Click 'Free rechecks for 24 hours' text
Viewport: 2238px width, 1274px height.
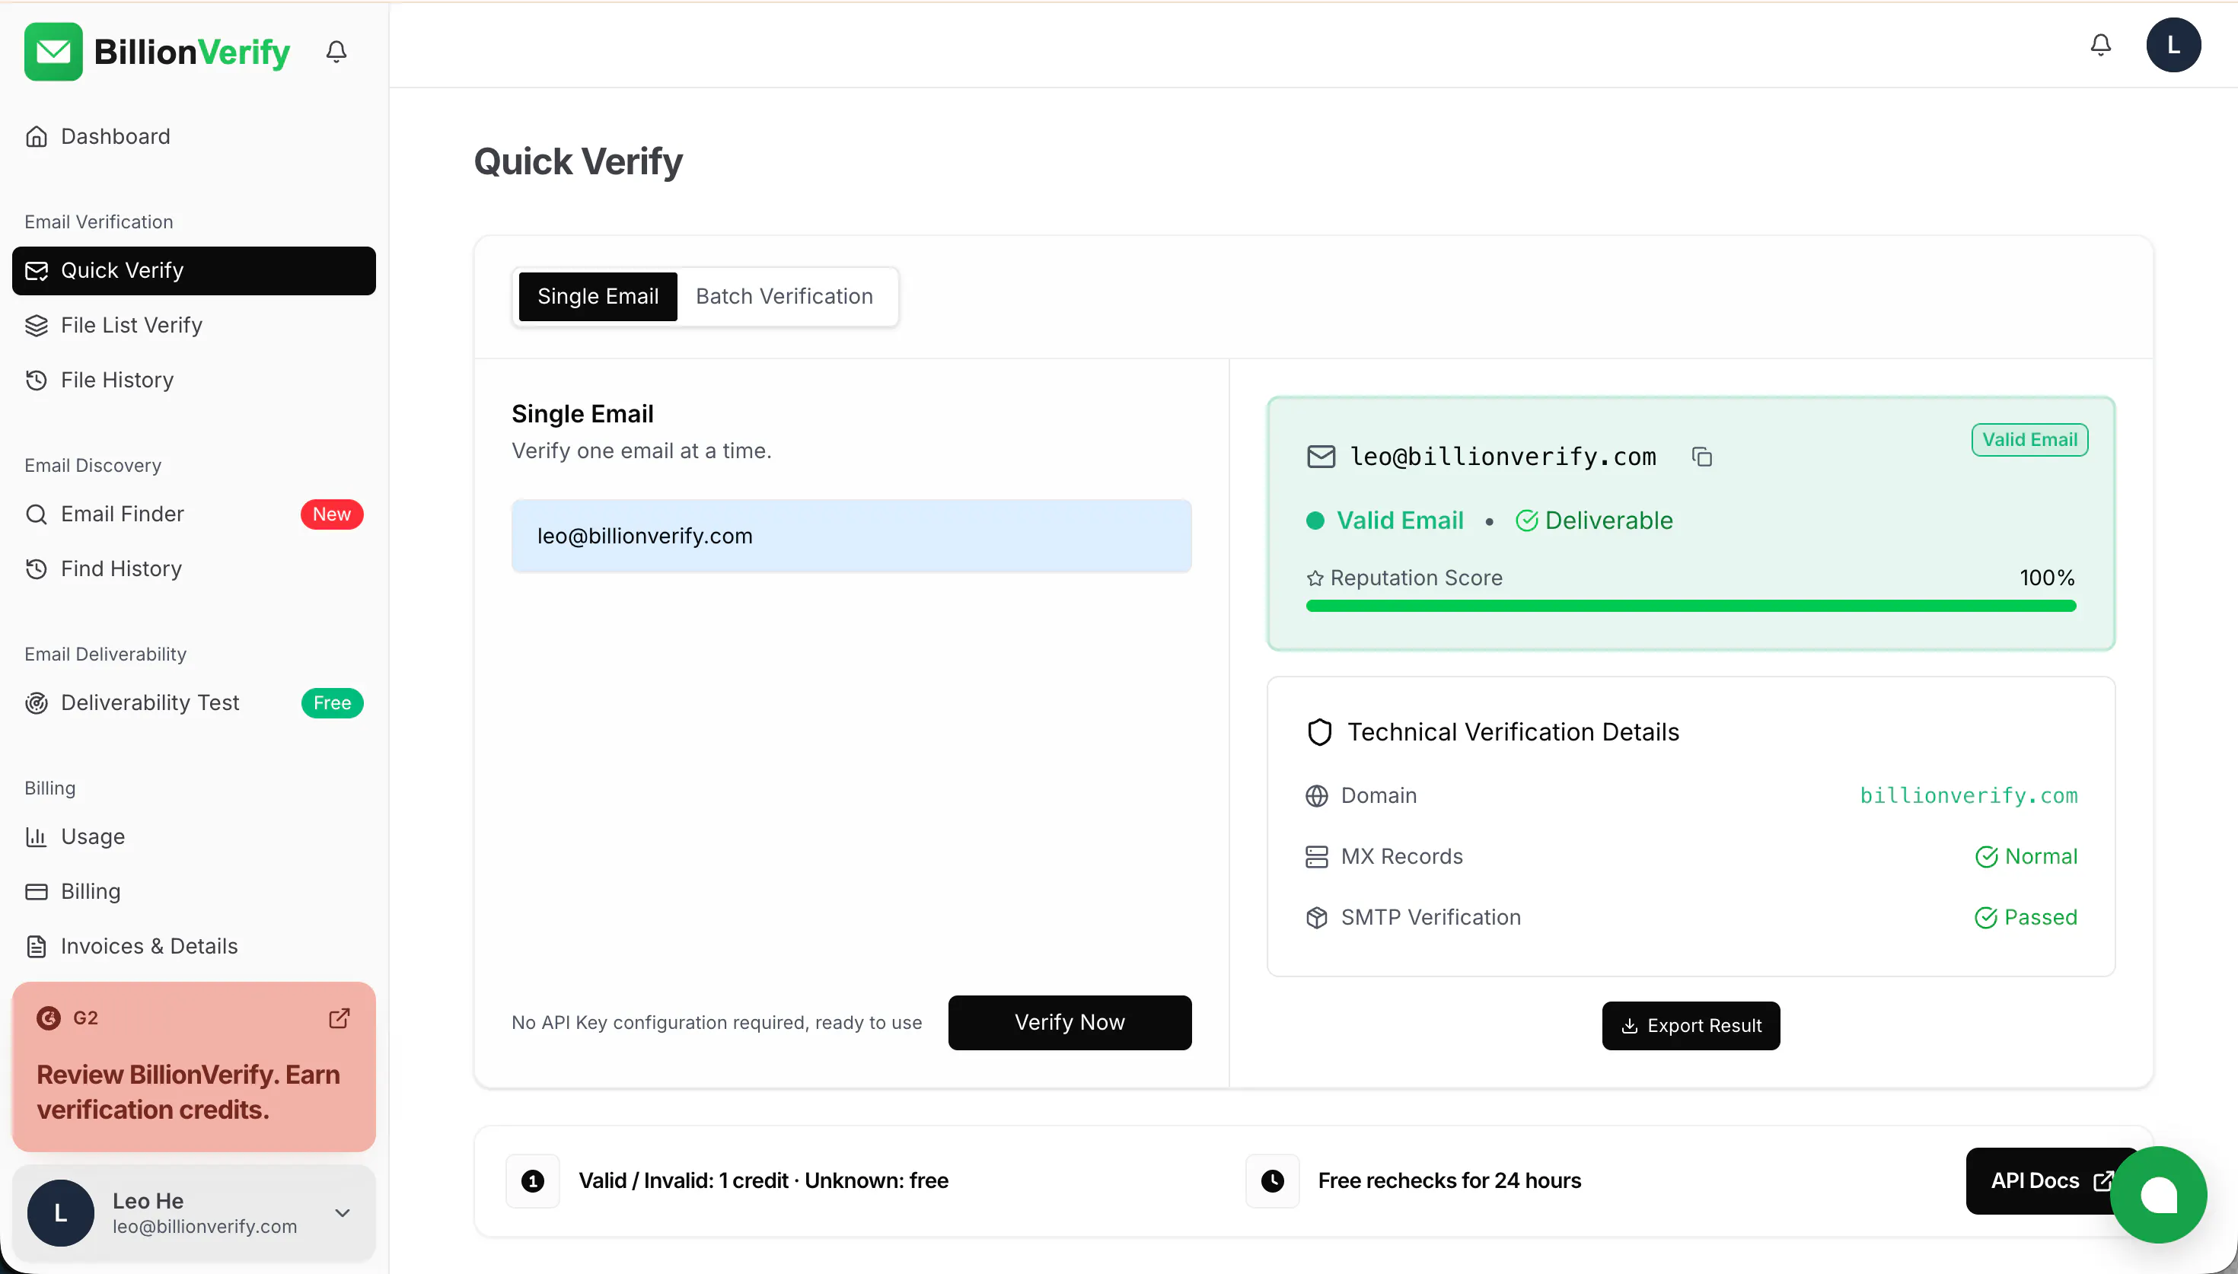(1449, 1181)
